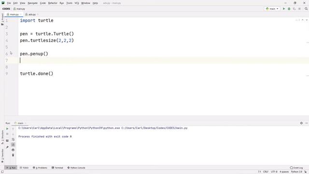Go to next highlighted problem arrow
Screen dimensions: 309x174
pyautogui.click(x=307, y=20)
